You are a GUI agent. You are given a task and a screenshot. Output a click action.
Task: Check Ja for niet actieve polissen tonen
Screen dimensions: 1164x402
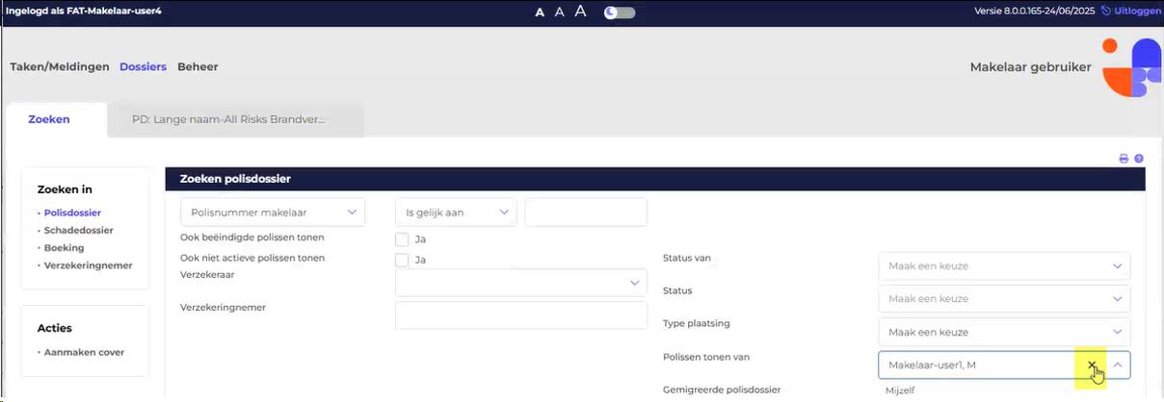(403, 260)
